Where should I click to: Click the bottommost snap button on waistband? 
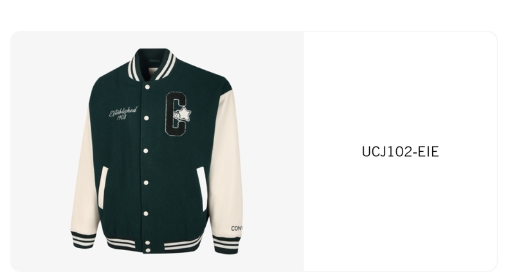tap(148, 250)
